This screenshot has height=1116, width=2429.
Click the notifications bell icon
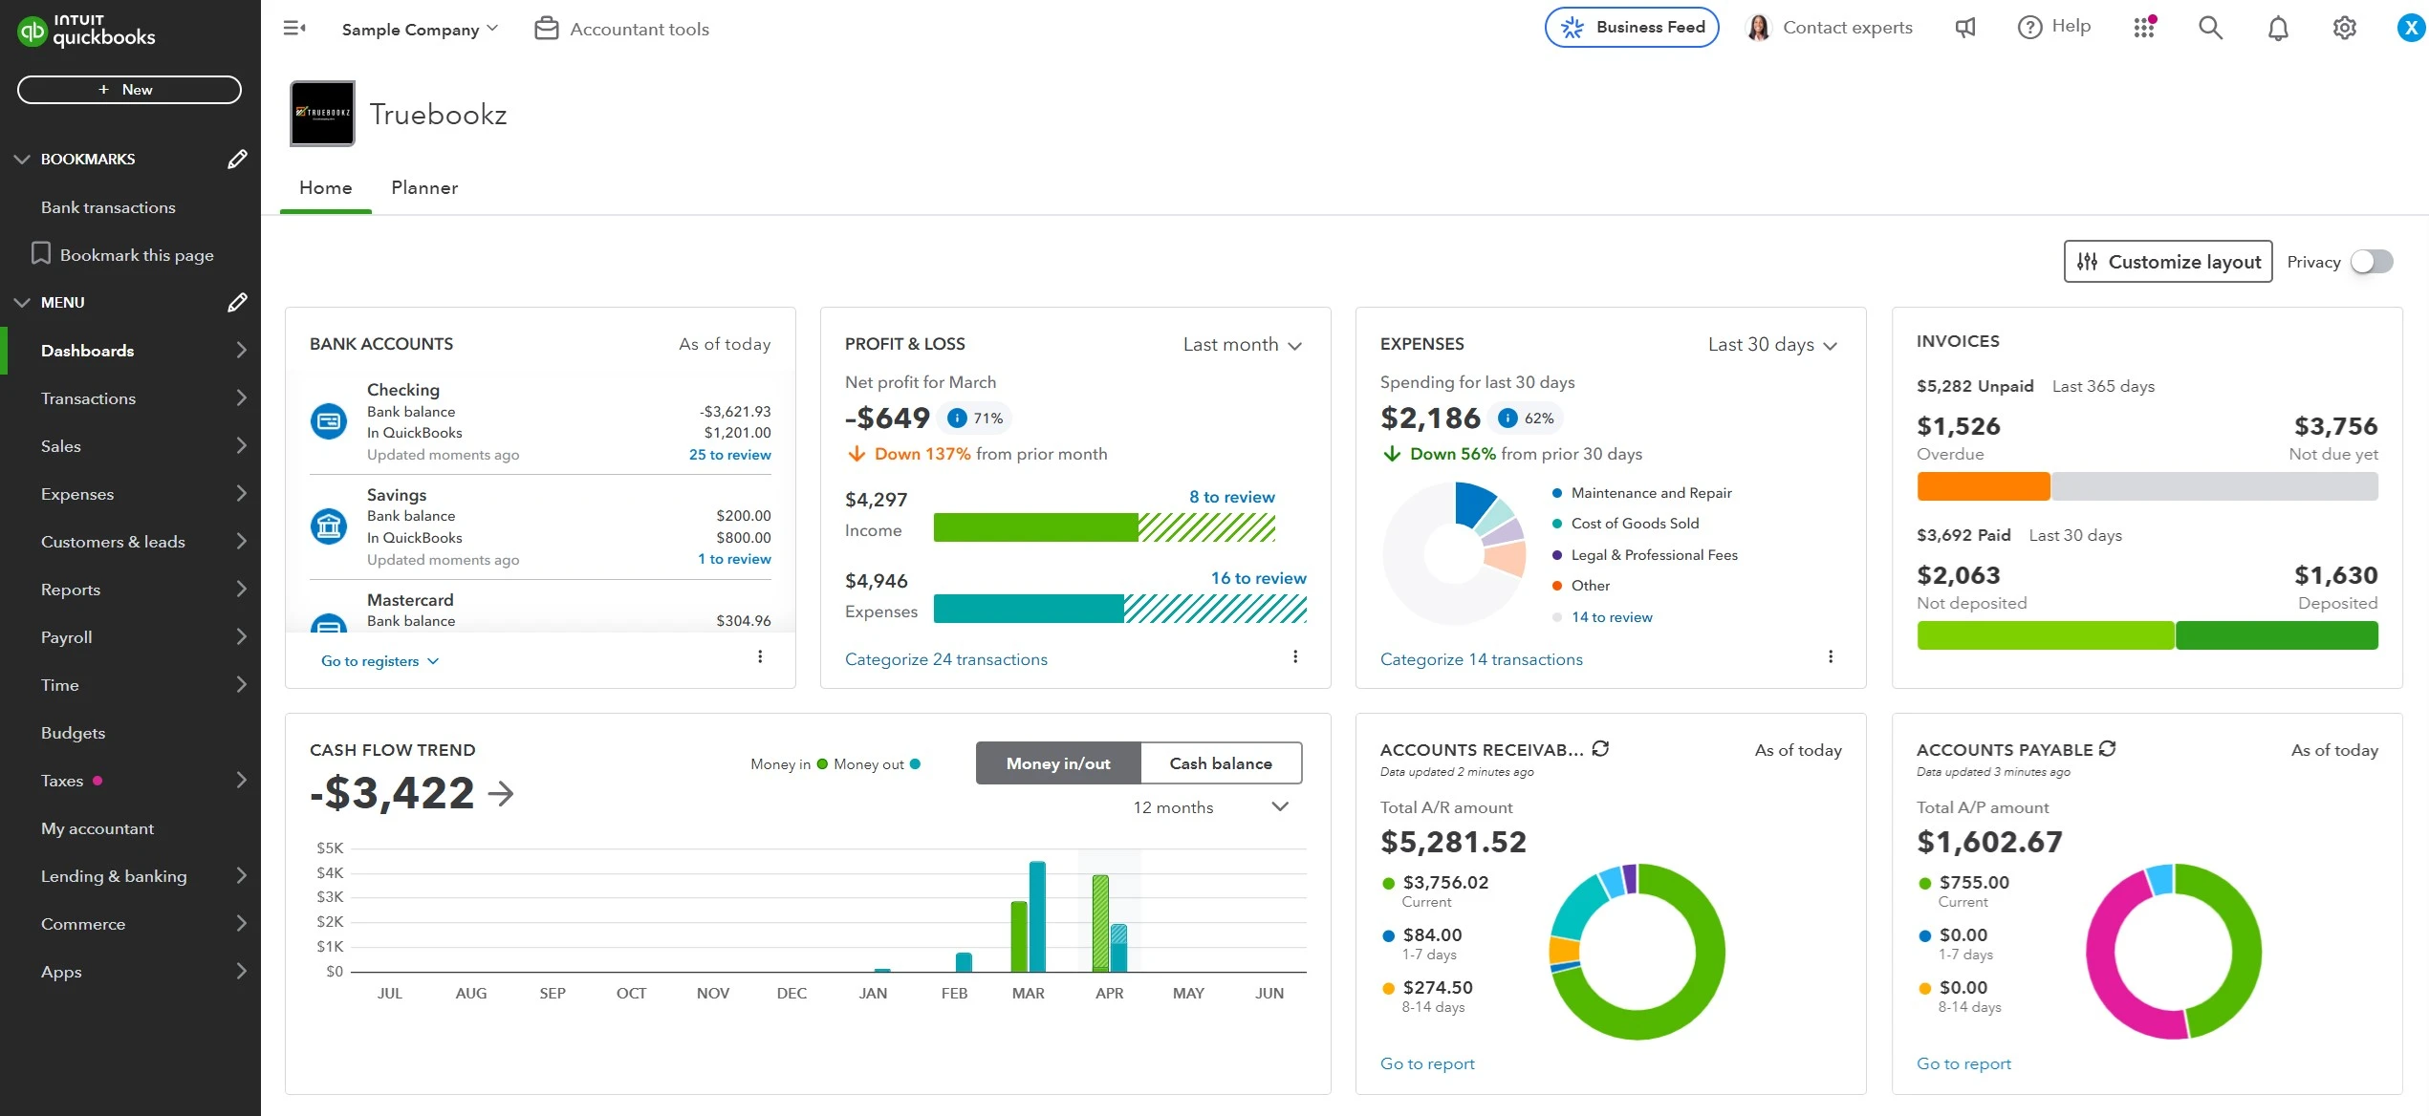tap(2278, 29)
